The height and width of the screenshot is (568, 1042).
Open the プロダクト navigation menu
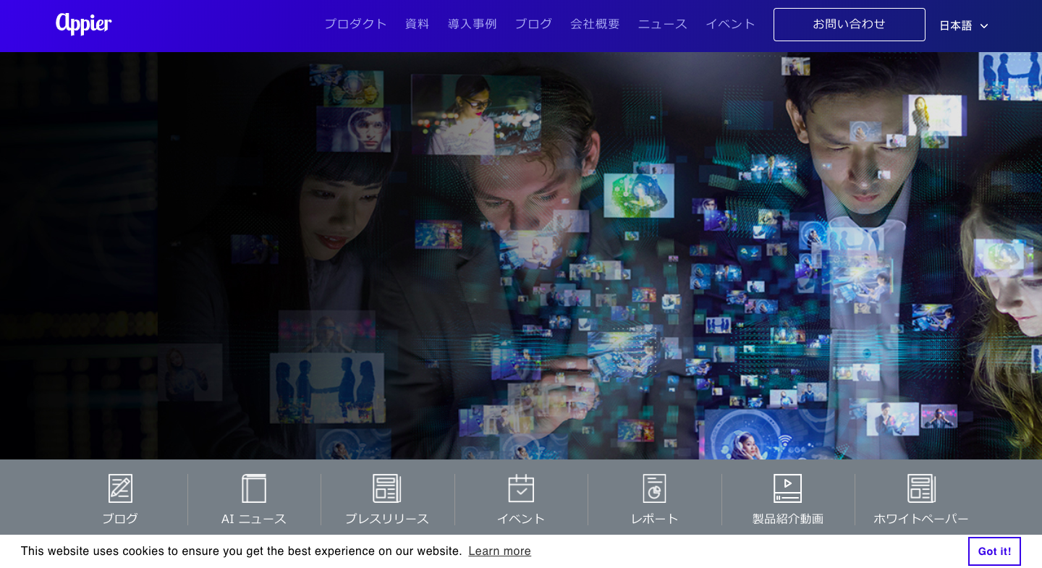point(355,24)
